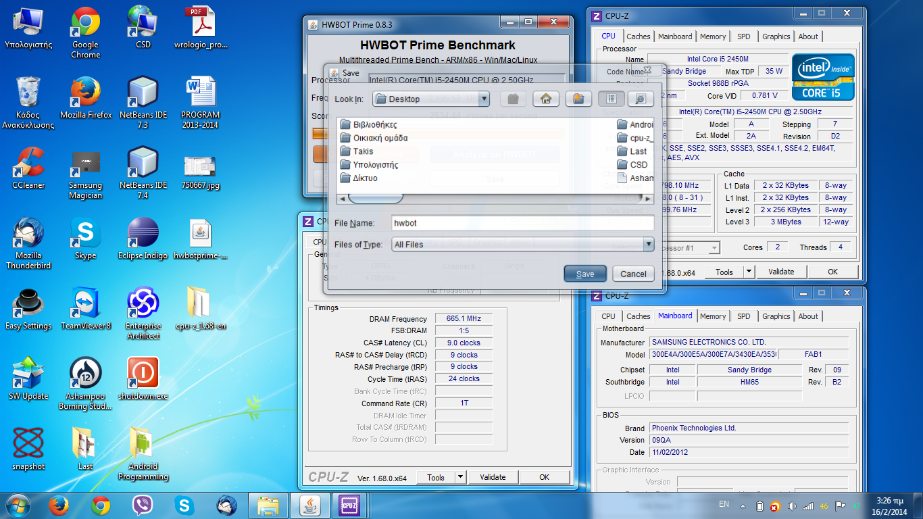Select PROGRAM 2013-2014 Word document icon
This screenshot has height=519, width=923.
pos(201,103)
